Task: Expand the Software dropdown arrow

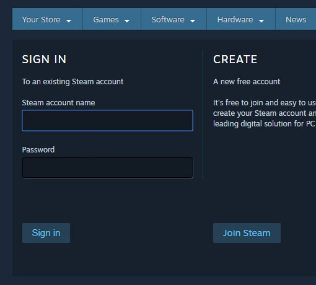Action: (193, 21)
